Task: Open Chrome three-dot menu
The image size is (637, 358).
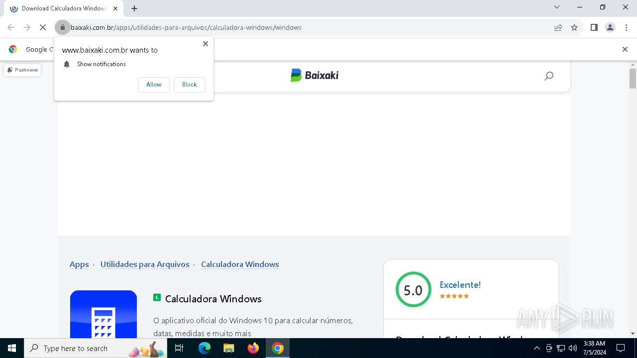Action: click(x=626, y=27)
